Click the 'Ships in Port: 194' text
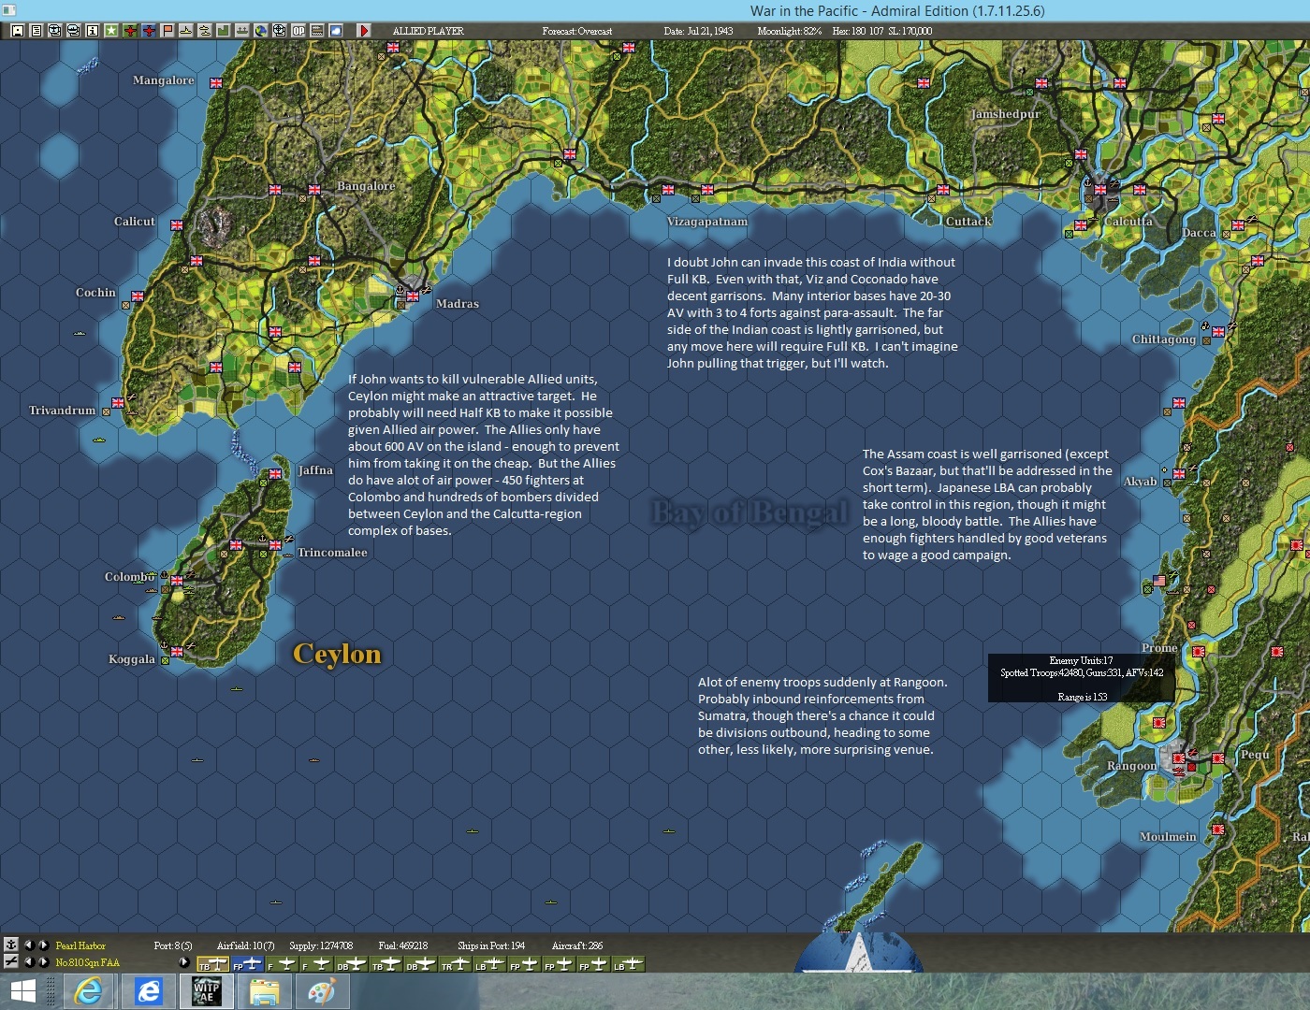This screenshot has height=1010, width=1310. 491,945
